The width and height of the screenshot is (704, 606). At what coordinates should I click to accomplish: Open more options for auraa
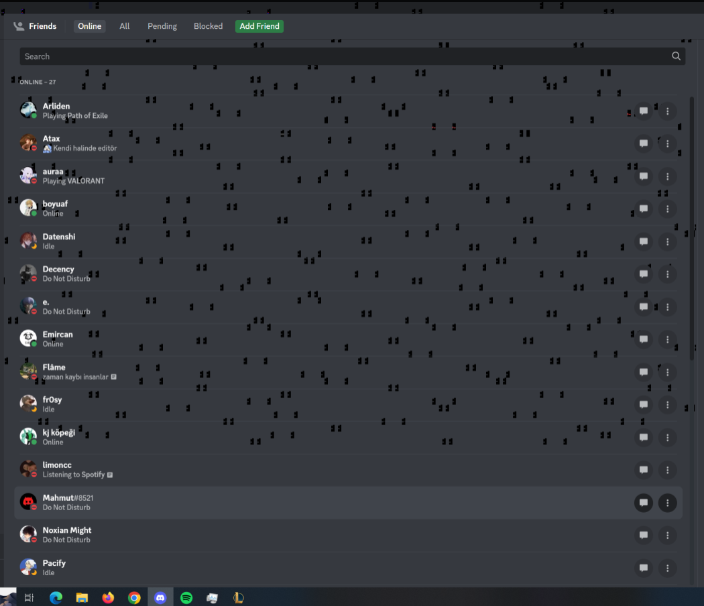click(668, 176)
